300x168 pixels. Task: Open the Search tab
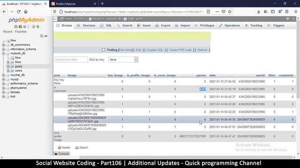pos(125,26)
